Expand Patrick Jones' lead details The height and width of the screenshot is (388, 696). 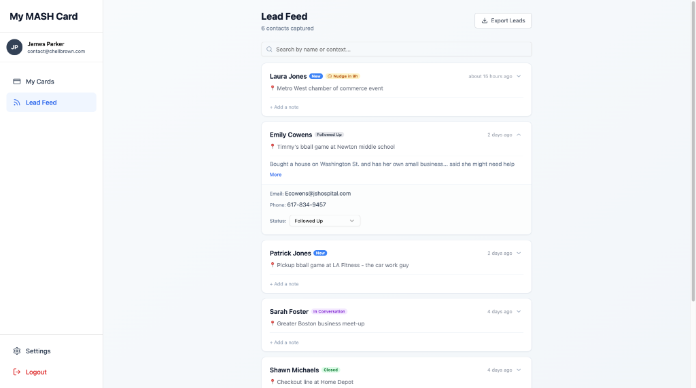tap(519, 253)
